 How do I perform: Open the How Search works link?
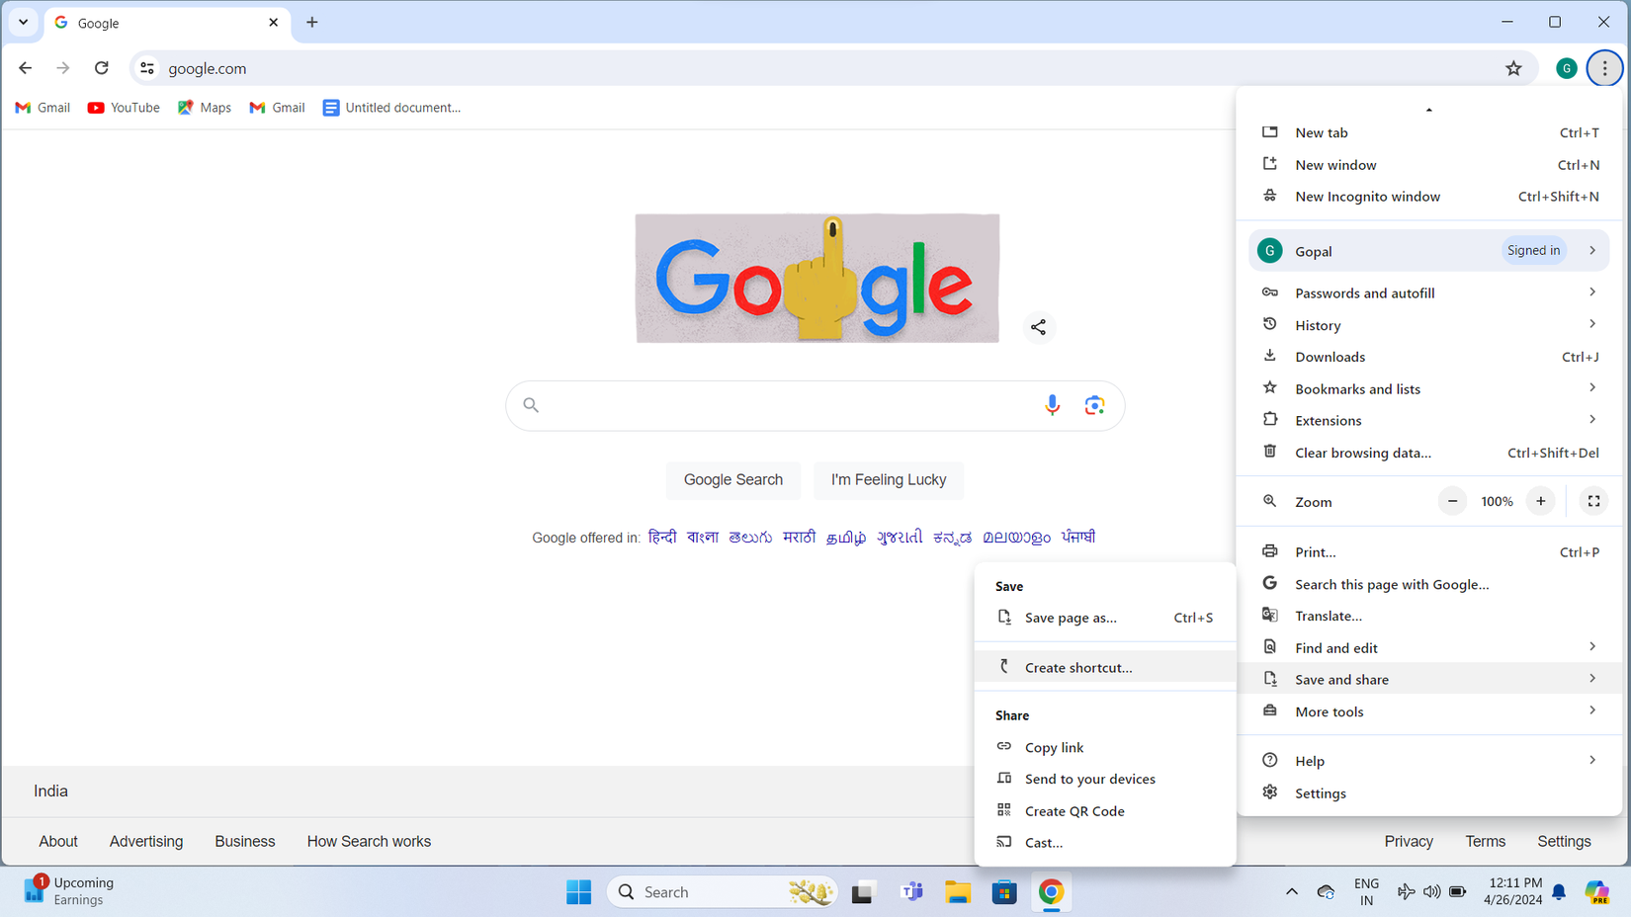click(x=369, y=841)
